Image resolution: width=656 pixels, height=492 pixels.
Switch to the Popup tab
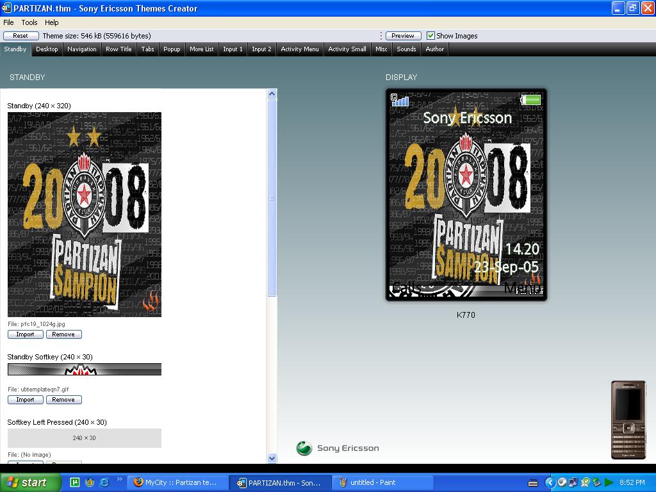click(172, 49)
